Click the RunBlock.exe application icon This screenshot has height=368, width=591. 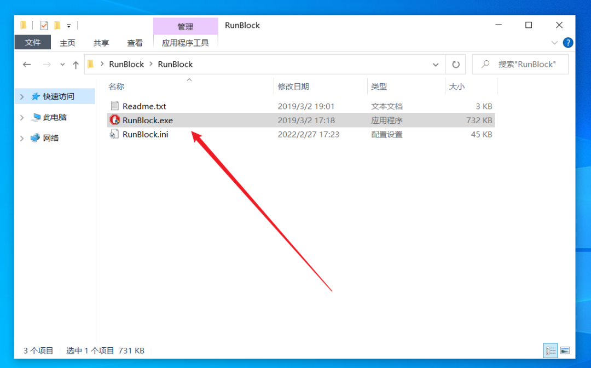pos(114,120)
